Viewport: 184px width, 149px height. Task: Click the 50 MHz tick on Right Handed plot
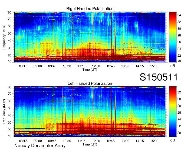point(9,33)
